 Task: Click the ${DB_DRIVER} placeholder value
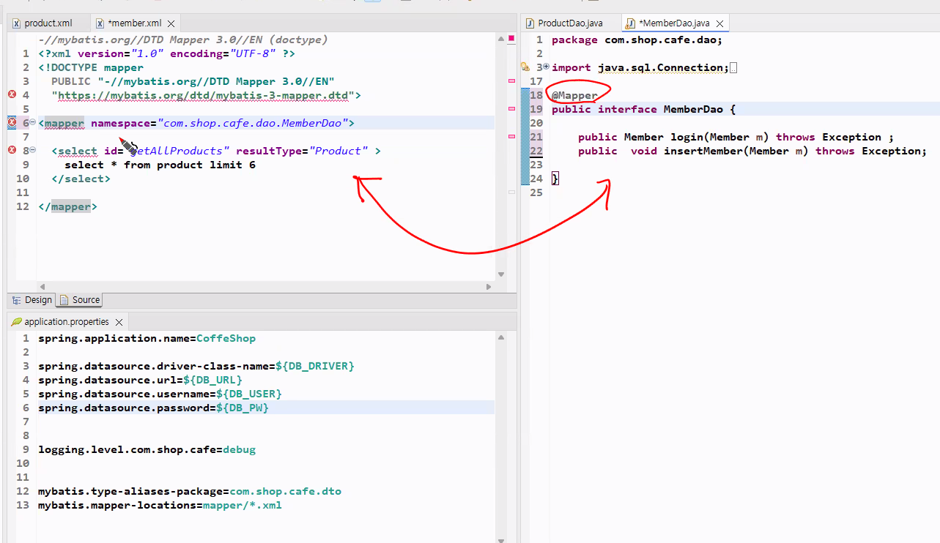(315, 366)
